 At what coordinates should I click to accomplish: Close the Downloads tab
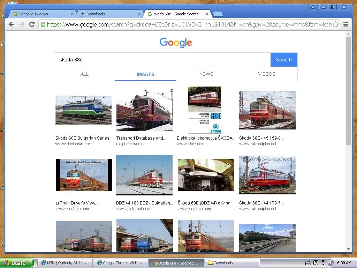tap(139, 14)
